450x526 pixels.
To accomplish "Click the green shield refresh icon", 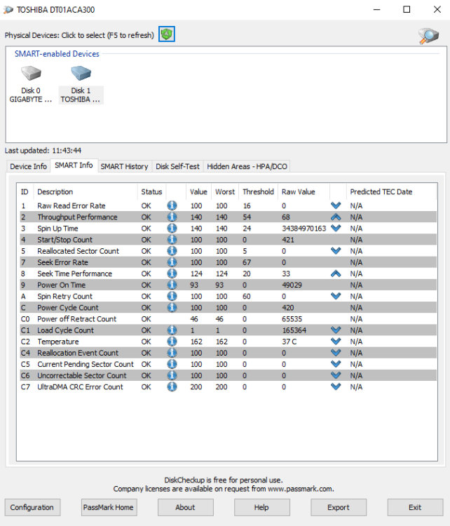I will 167,34.
